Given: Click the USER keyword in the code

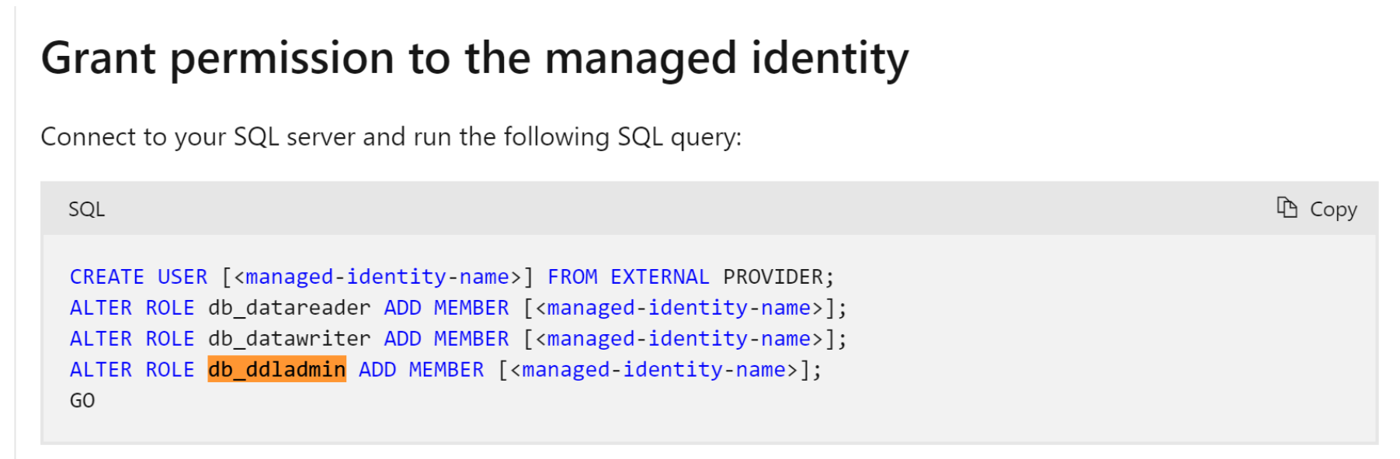Looking at the screenshot, I should (x=182, y=277).
